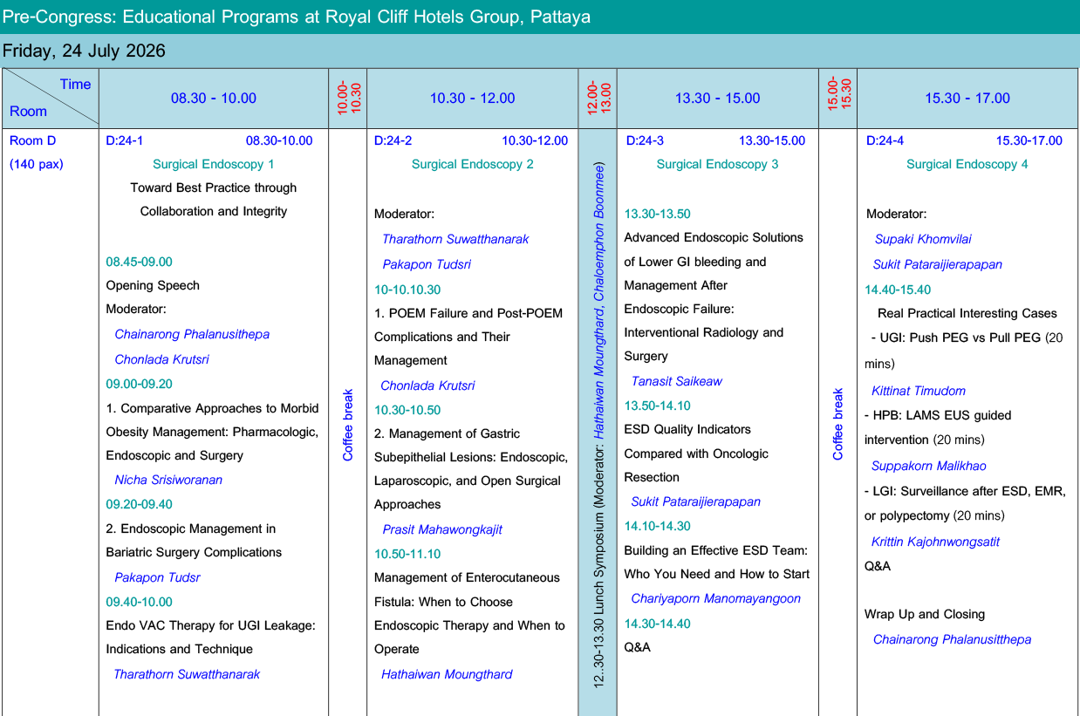Click the 15.30 - 17.00 column header
This screenshot has height=716, width=1080.
click(967, 99)
